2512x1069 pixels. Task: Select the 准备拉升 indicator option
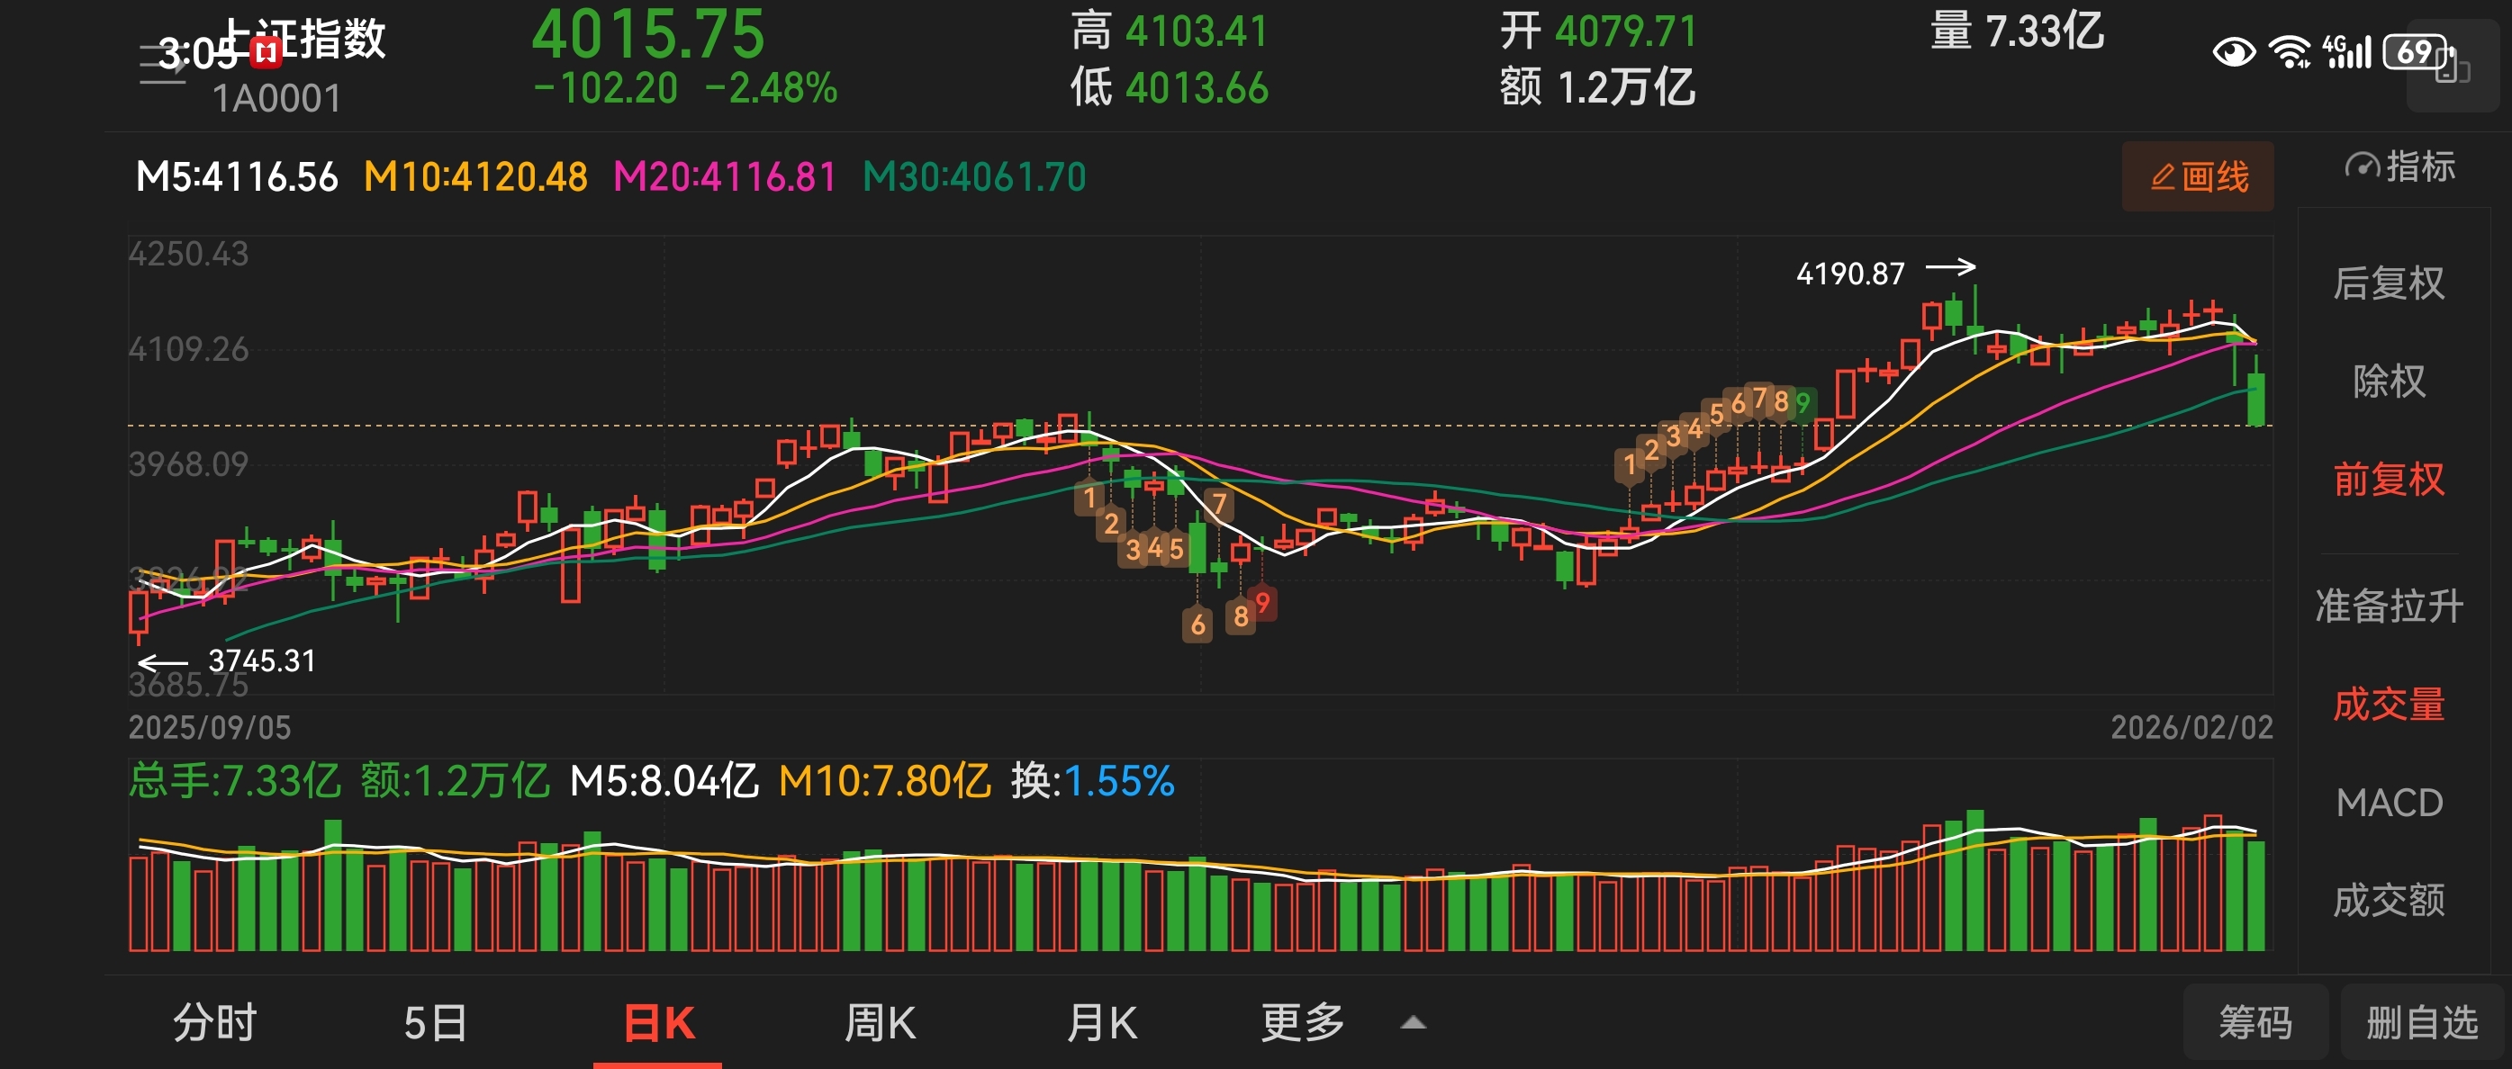click(x=2388, y=606)
